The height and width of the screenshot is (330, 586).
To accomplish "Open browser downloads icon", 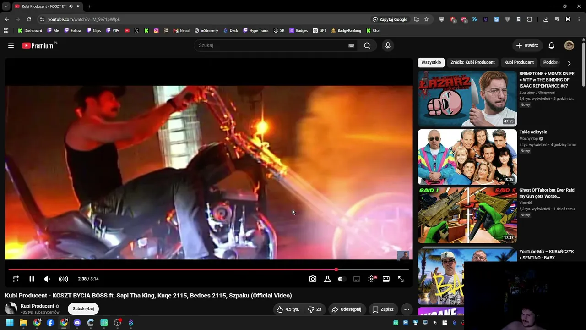I will [x=546, y=19].
